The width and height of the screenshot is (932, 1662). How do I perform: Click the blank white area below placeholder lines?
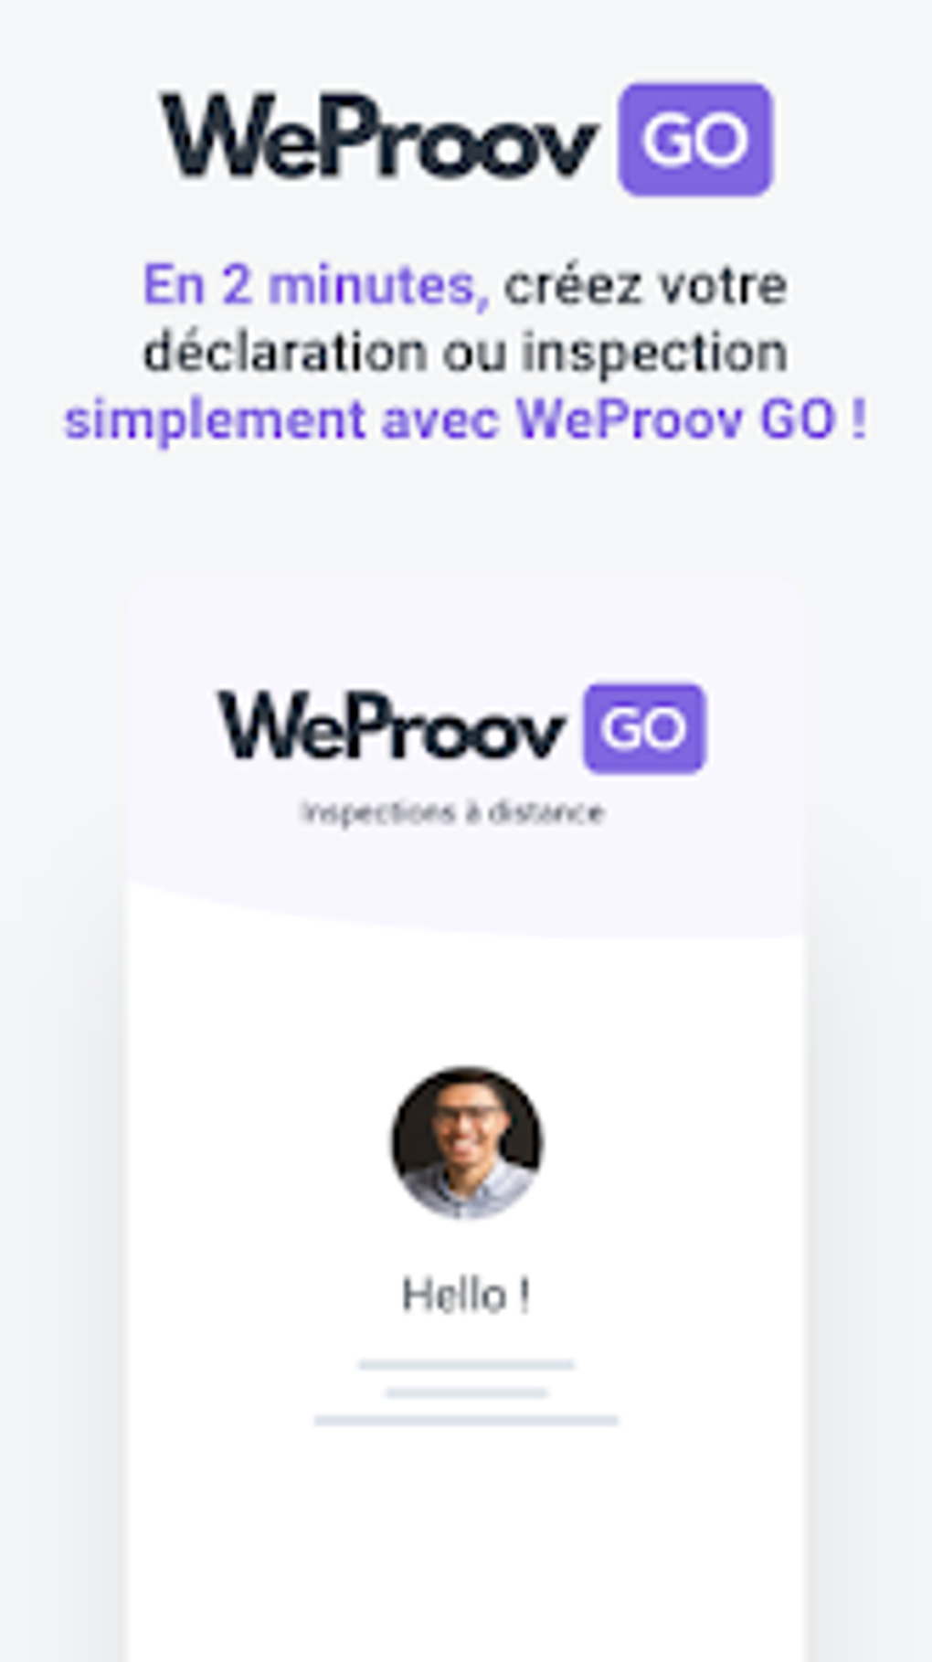click(x=466, y=1544)
